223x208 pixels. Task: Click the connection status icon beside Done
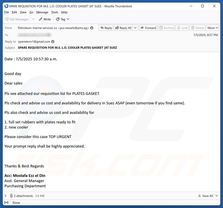point(6,202)
